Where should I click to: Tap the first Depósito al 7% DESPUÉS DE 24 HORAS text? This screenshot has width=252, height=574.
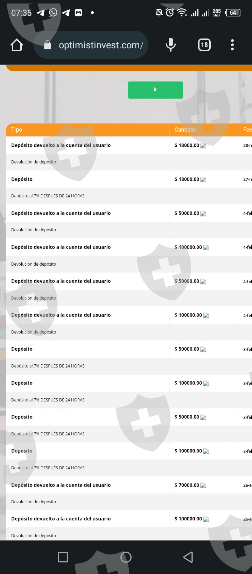48,196
